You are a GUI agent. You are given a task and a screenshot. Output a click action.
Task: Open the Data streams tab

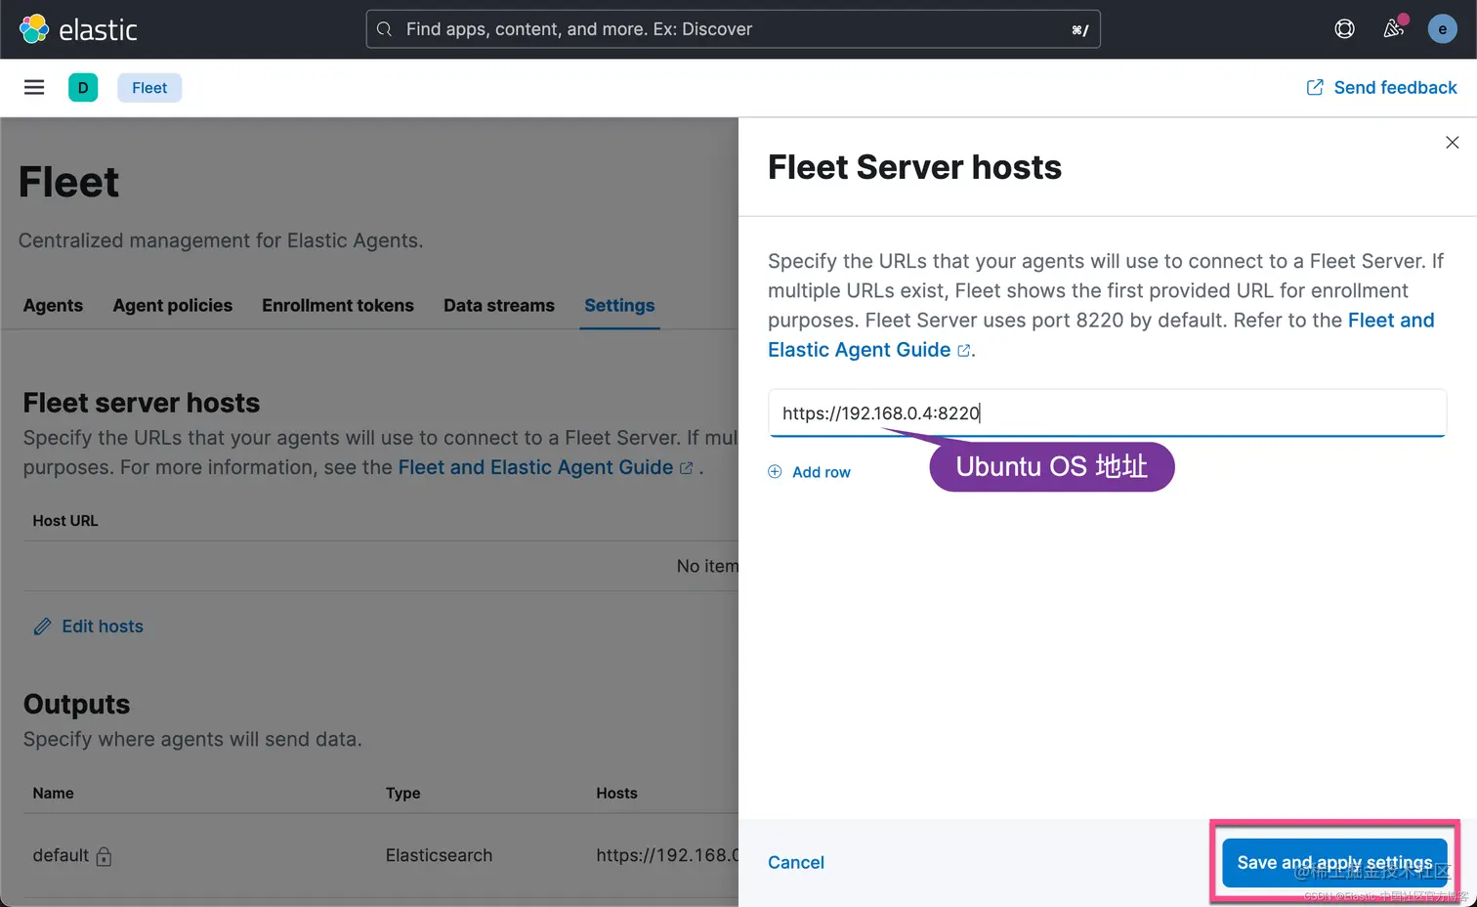tap(499, 306)
